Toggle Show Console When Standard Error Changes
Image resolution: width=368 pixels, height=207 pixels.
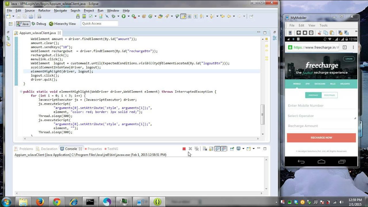coord(224,149)
